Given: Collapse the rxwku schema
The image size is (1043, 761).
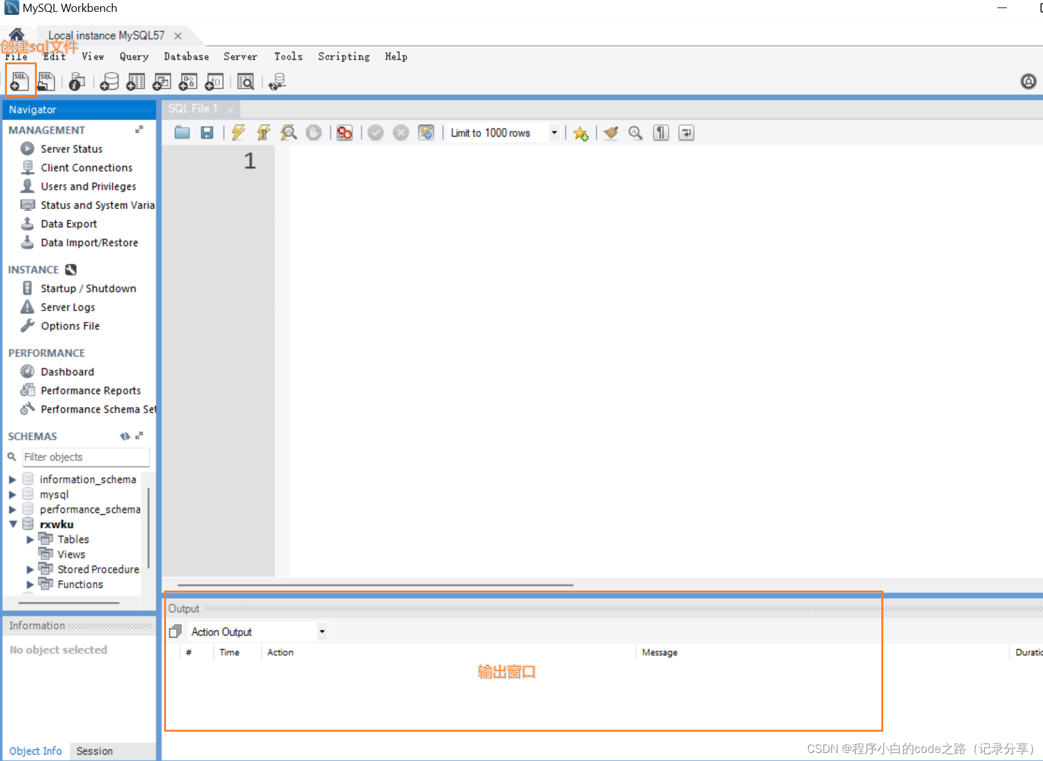Looking at the screenshot, I should 12,524.
